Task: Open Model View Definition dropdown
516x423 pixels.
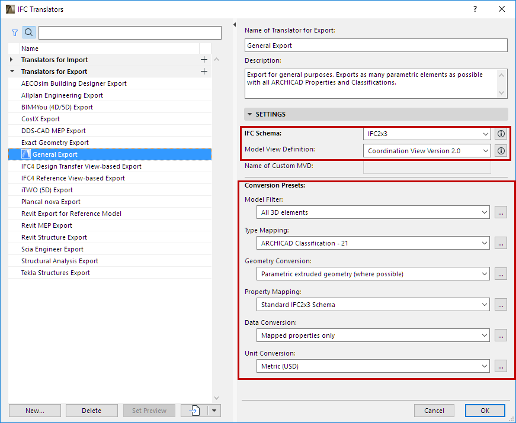Action: point(427,151)
